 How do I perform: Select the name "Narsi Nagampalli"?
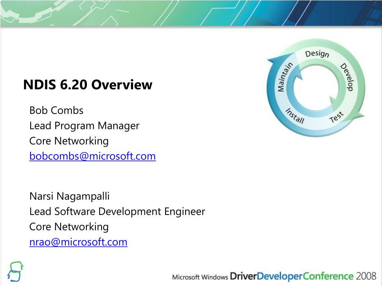click(x=69, y=196)
